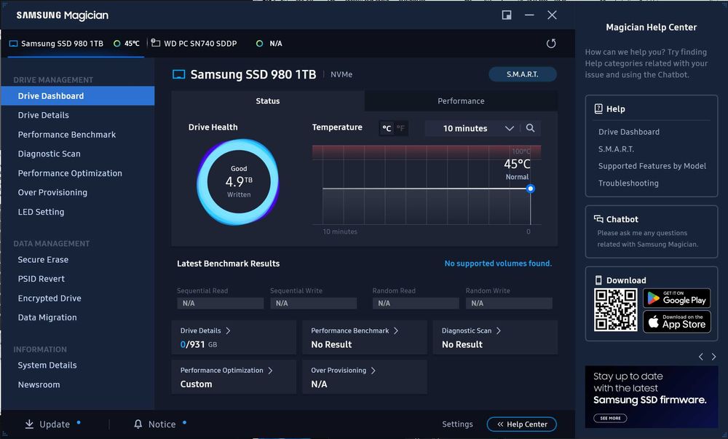Switch to the Performance tab
This screenshot has height=439, width=728.
pyautogui.click(x=461, y=101)
